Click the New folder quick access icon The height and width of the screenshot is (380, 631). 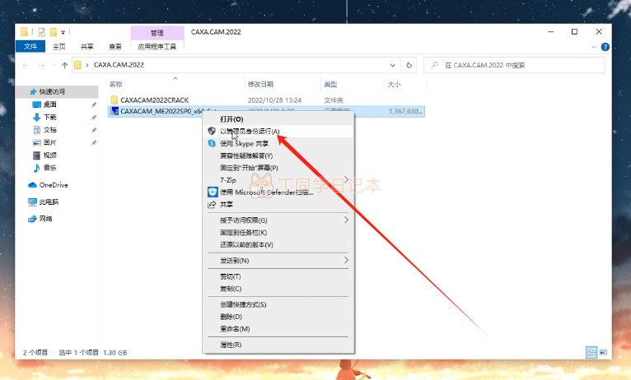point(54,32)
